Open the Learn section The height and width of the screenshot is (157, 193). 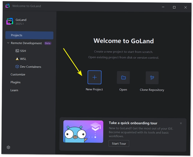click(14, 90)
